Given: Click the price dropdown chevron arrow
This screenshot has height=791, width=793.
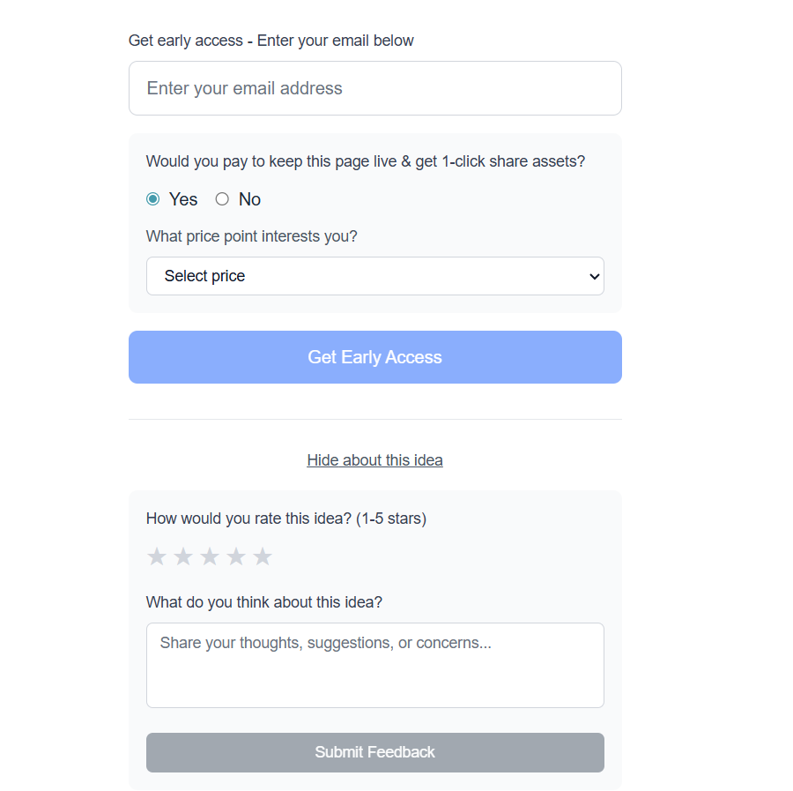Looking at the screenshot, I should 593,276.
